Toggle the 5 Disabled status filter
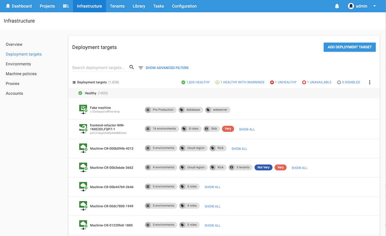Screen dimensions: 386x236 (348, 82)
